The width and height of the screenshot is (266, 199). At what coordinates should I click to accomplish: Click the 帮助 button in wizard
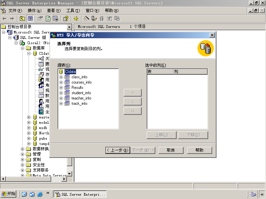pos(199,150)
